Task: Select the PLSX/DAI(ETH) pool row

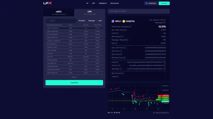Action: coord(74,35)
